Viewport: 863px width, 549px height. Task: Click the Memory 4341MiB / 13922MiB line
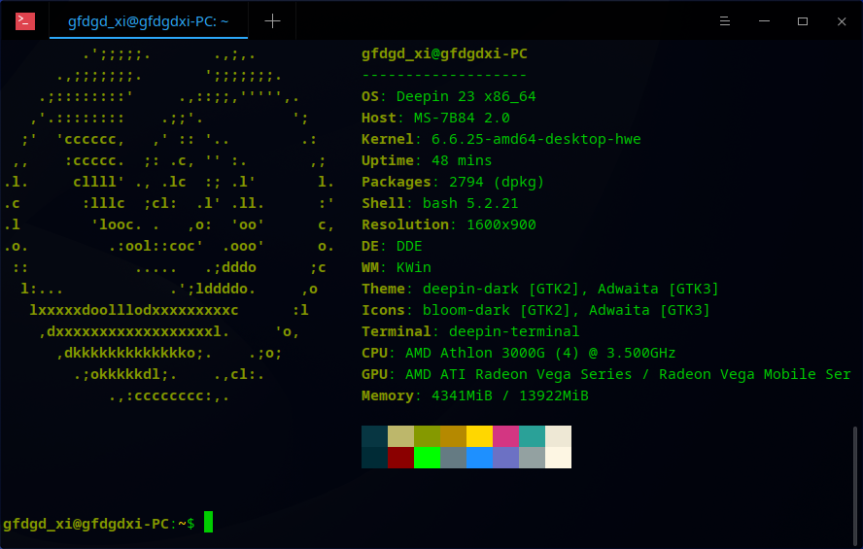[475, 396]
